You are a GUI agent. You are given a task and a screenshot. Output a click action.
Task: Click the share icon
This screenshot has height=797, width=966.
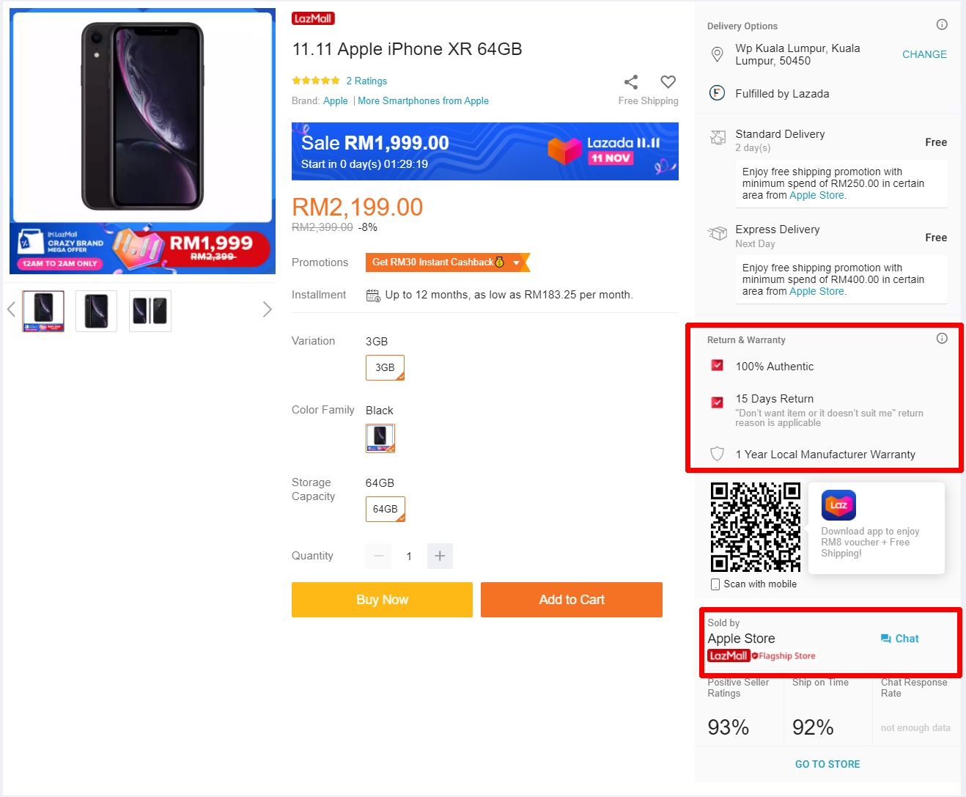pos(630,81)
